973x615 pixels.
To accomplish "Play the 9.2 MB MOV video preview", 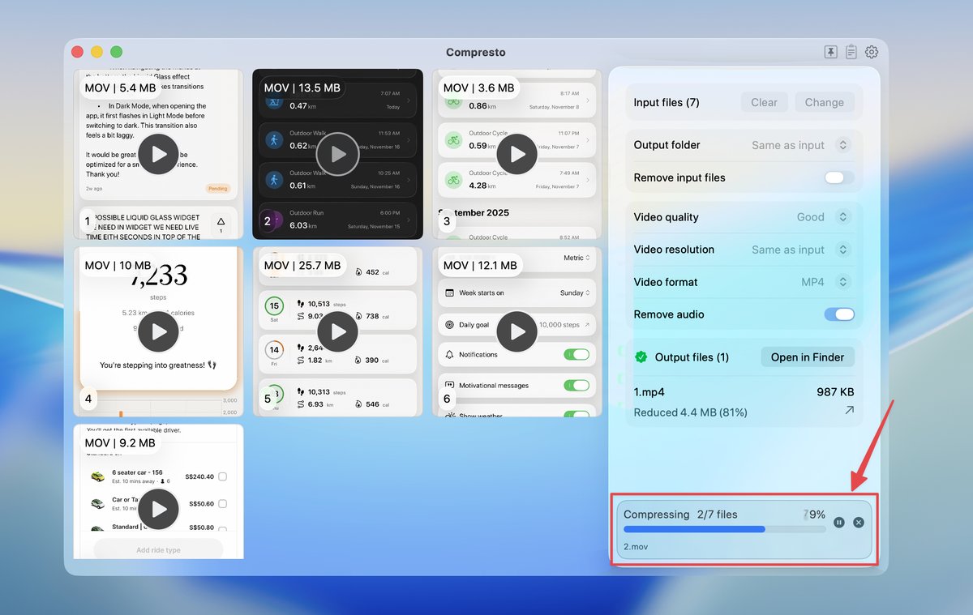I will pyautogui.click(x=158, y=509).
